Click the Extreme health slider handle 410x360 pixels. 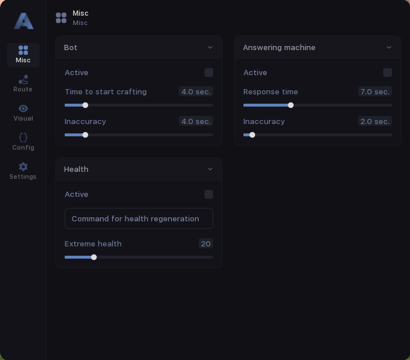click(94, 257)
